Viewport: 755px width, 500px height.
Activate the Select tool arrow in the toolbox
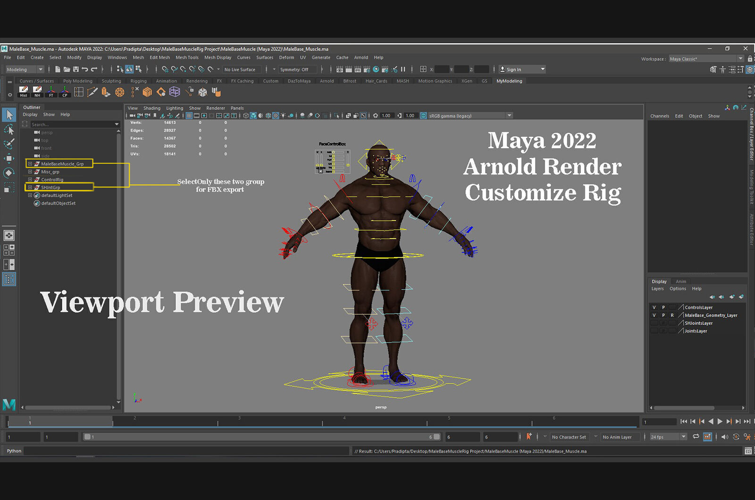[9, 115]
